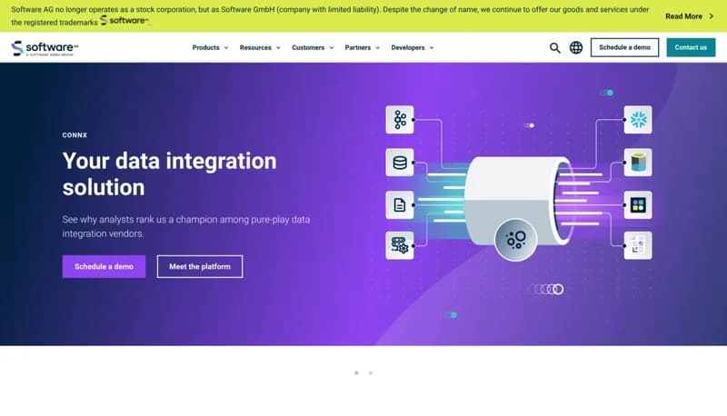Open the Partners navigation item
The height and width of the screenshot is (416, 727).
tap(357, 48)
